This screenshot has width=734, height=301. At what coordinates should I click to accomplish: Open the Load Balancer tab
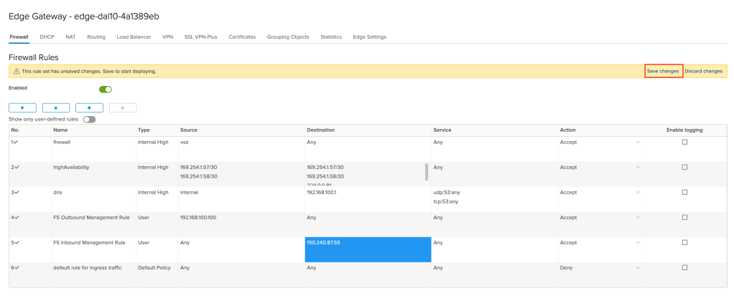click(x=134, y=37)
